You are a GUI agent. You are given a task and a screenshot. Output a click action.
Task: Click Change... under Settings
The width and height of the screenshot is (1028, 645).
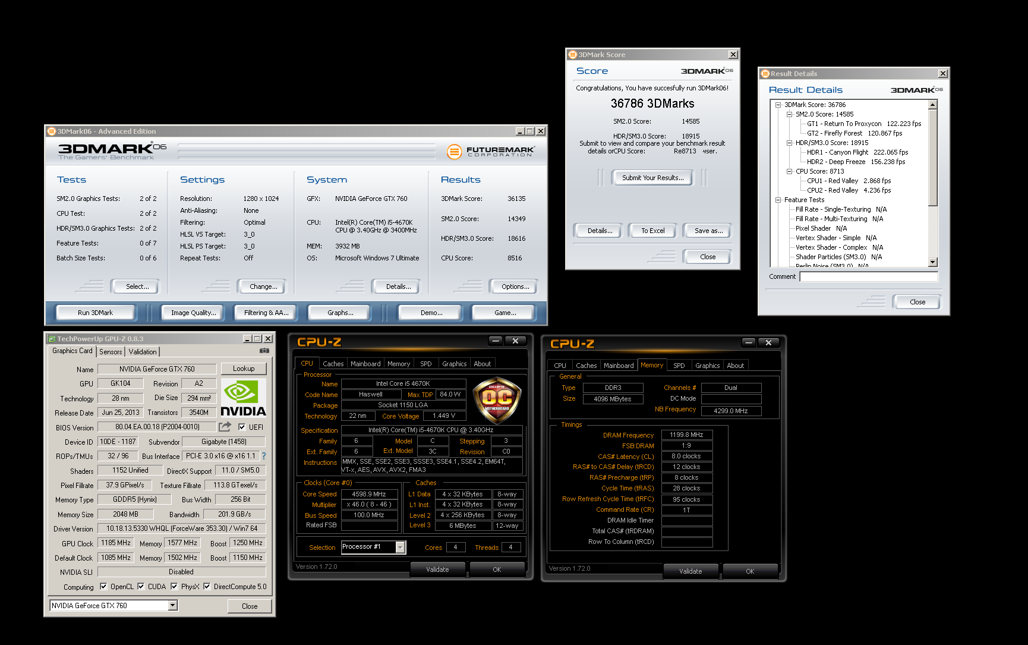pos(263,287)
